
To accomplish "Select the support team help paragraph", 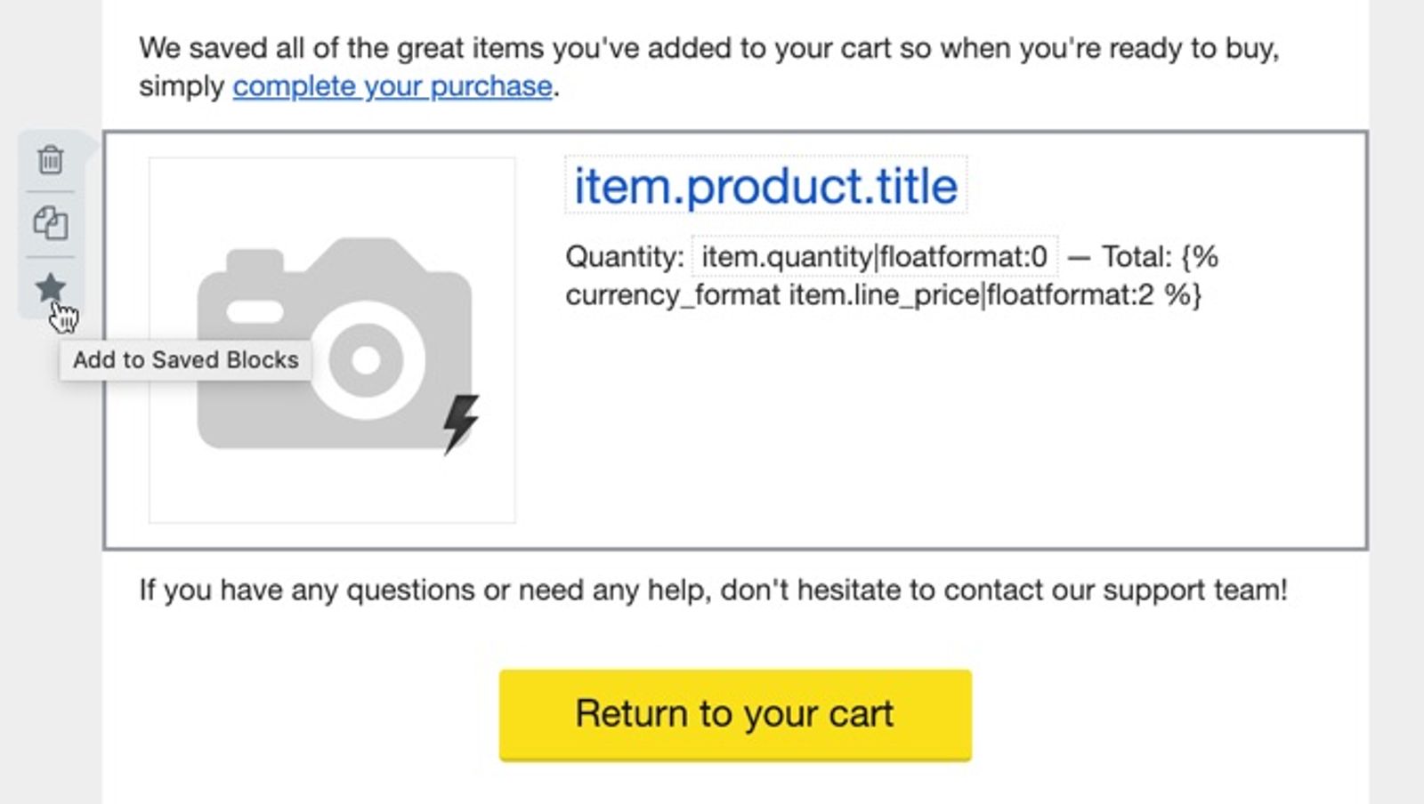I will (x=713, y=590).
